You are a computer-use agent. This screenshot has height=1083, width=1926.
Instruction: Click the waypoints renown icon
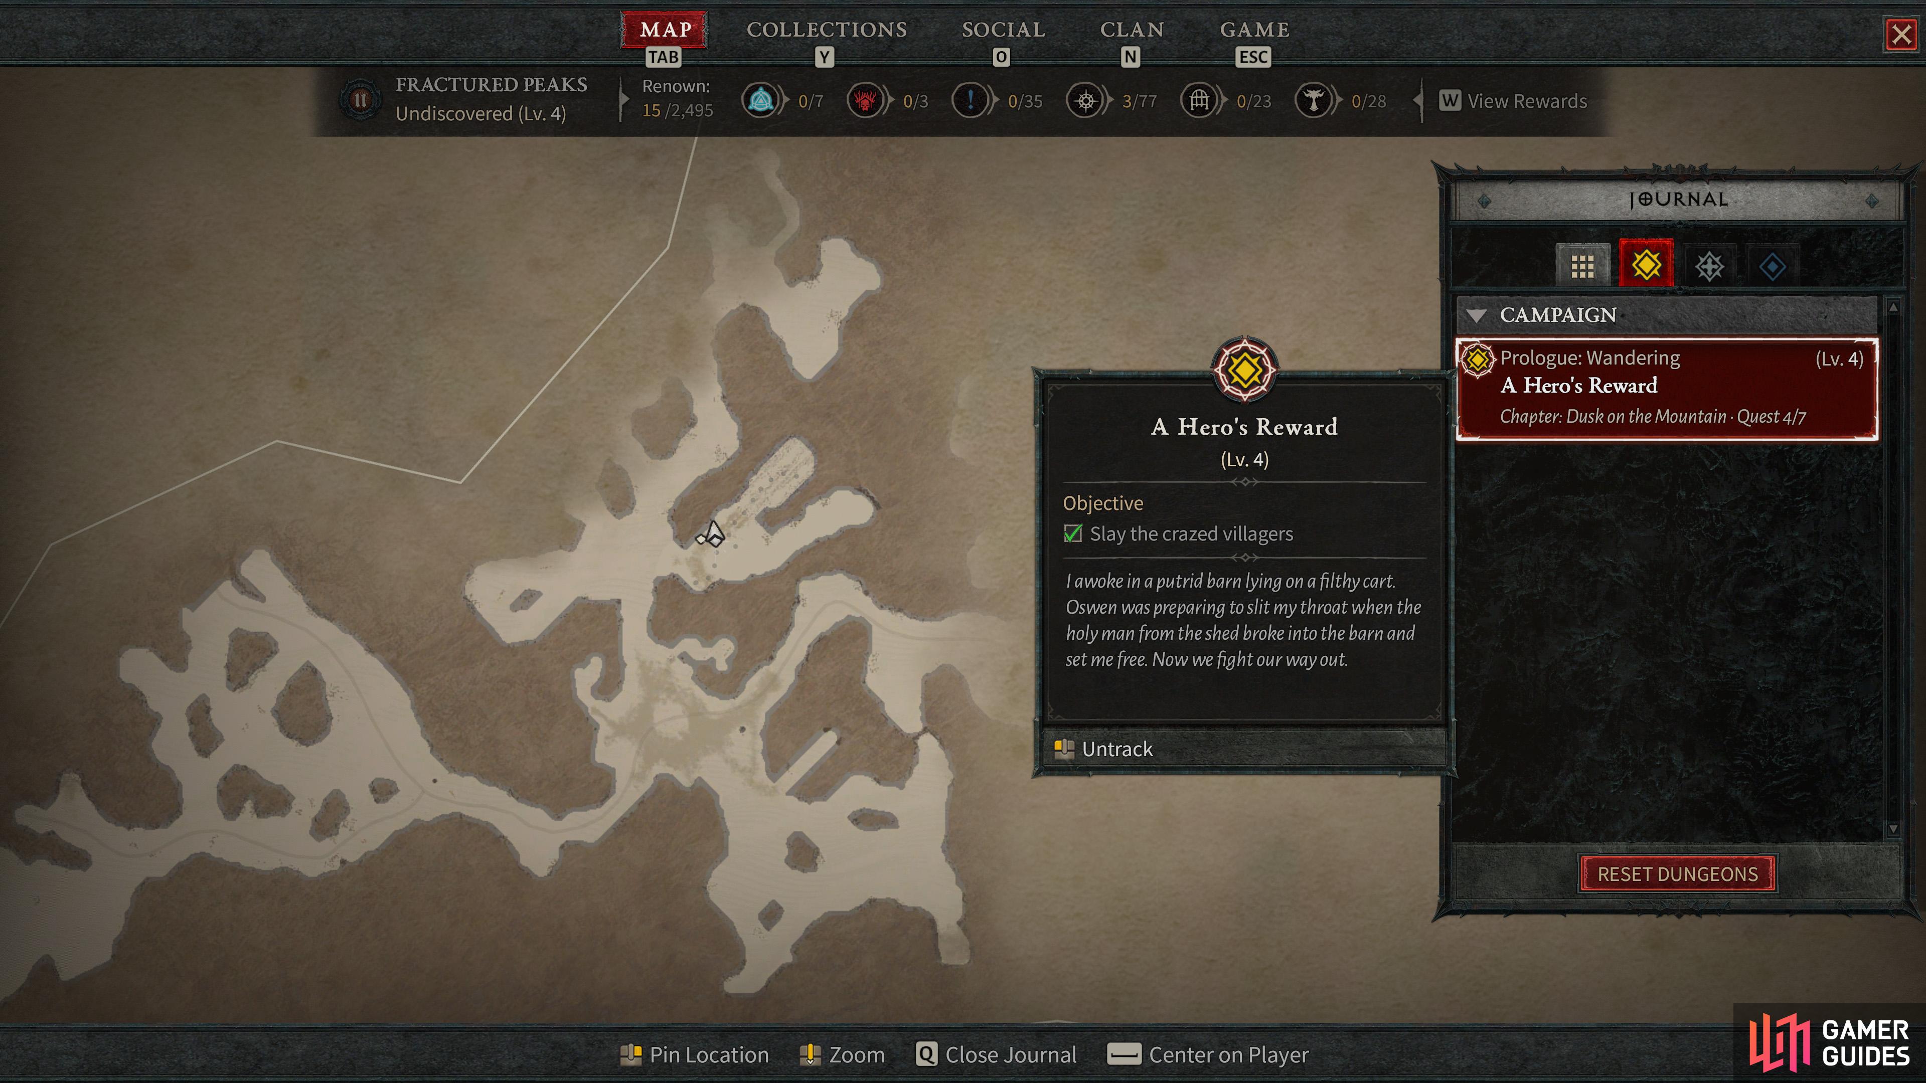click(x=761, y=100)
